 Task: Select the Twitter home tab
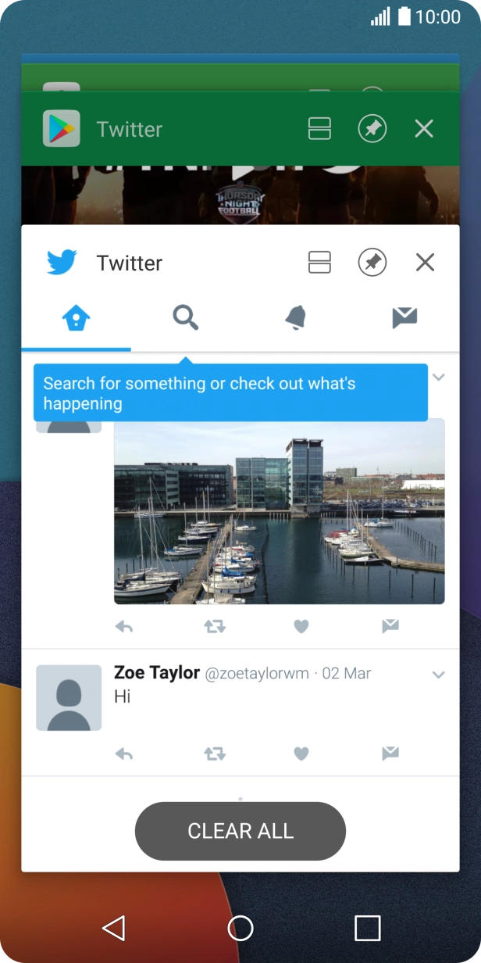coord(77,318)
